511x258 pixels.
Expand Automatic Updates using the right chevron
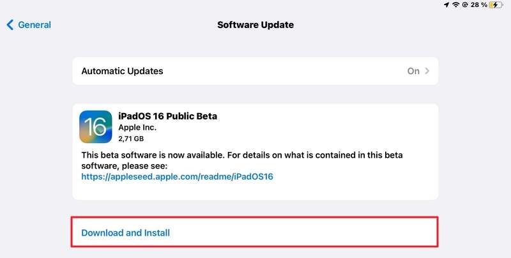(x=427, y=71)
